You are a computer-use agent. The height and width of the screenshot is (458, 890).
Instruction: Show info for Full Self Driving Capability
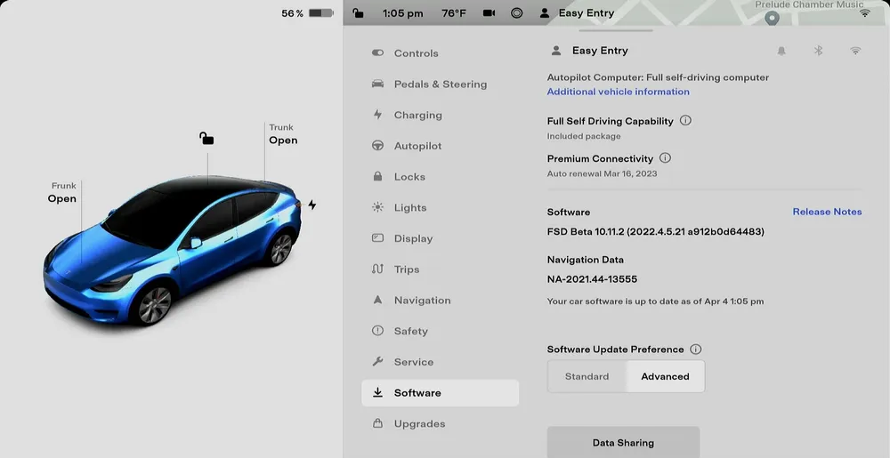tap(685, 120)
